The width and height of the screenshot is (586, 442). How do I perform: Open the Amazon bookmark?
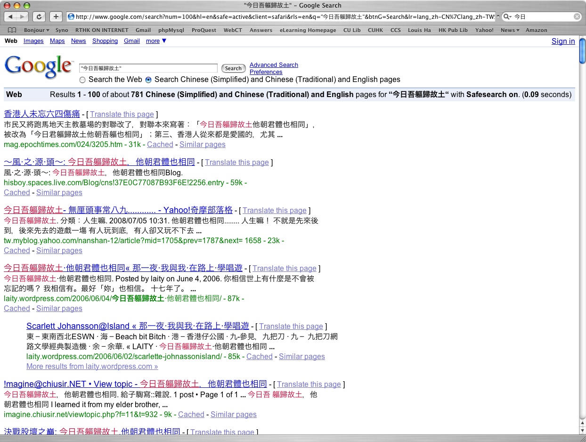pos(537,30)
